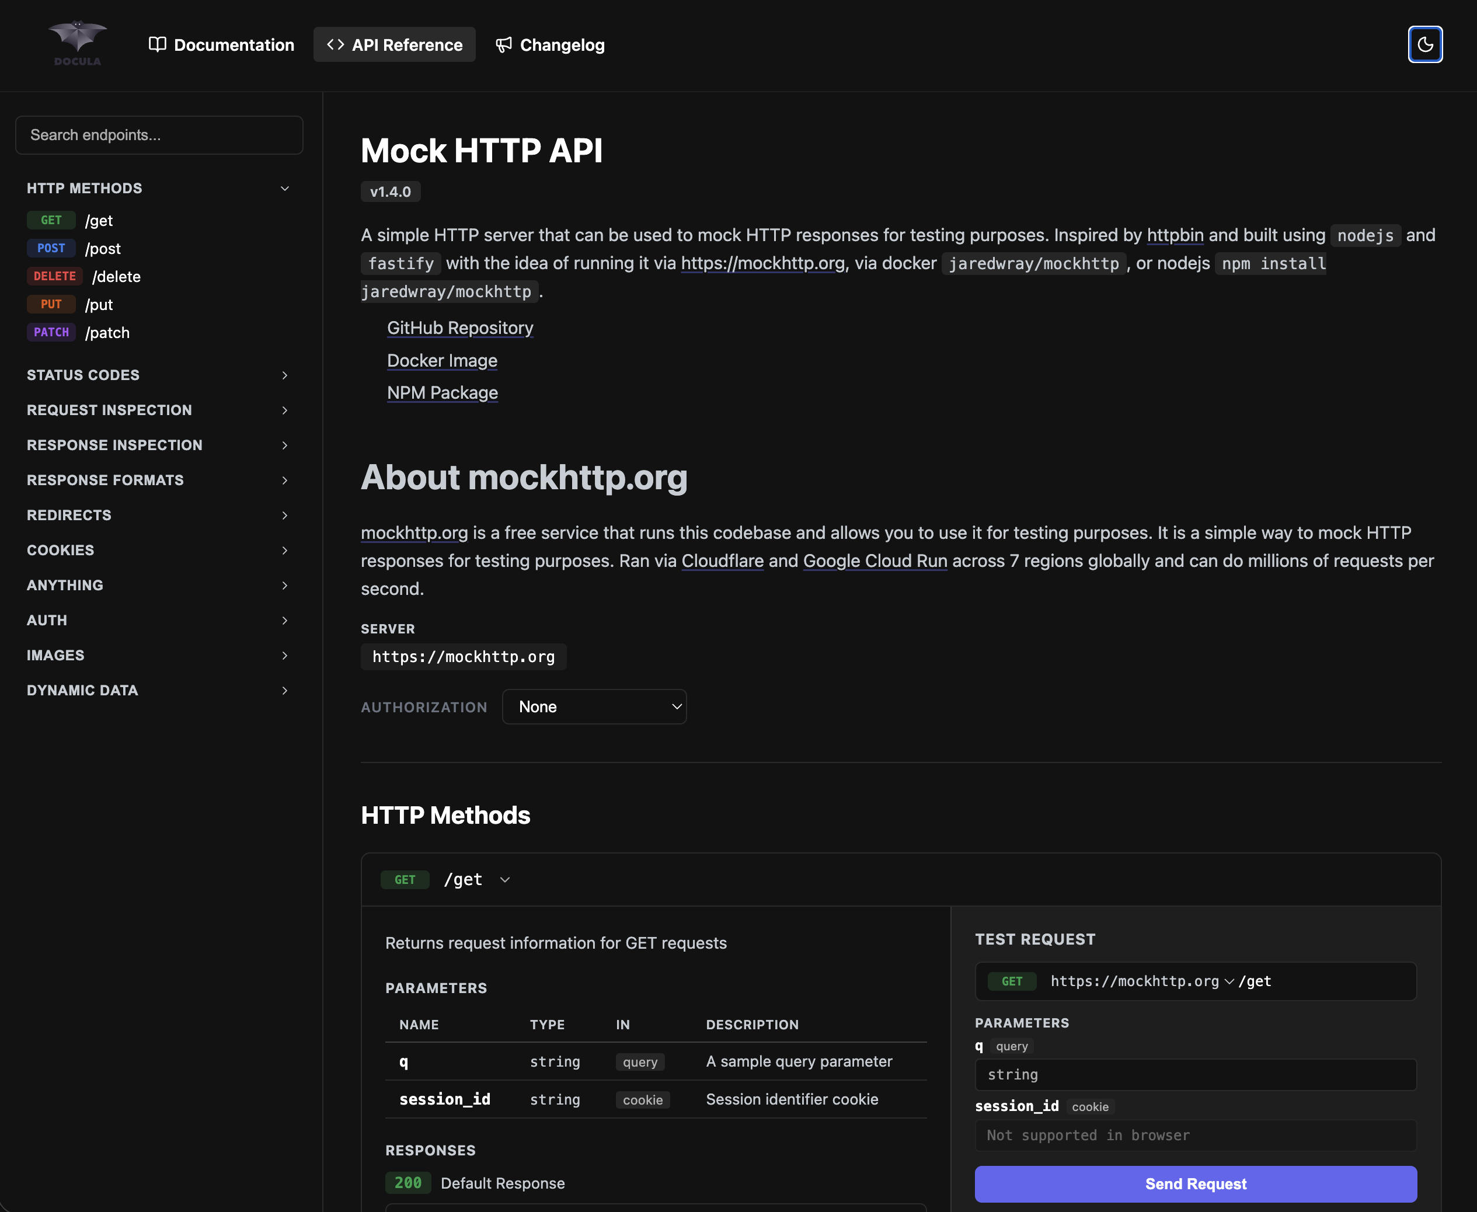The height and width of the screenshot is (1212, 1477).
Task: Click the green GET badge on the /get endpoint
Action: [x=406, y=880]
